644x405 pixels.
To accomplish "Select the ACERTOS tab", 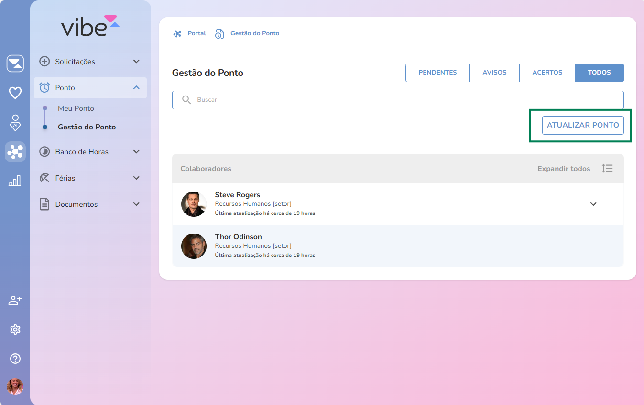I will pyautogui.click(x=547, y=73).
